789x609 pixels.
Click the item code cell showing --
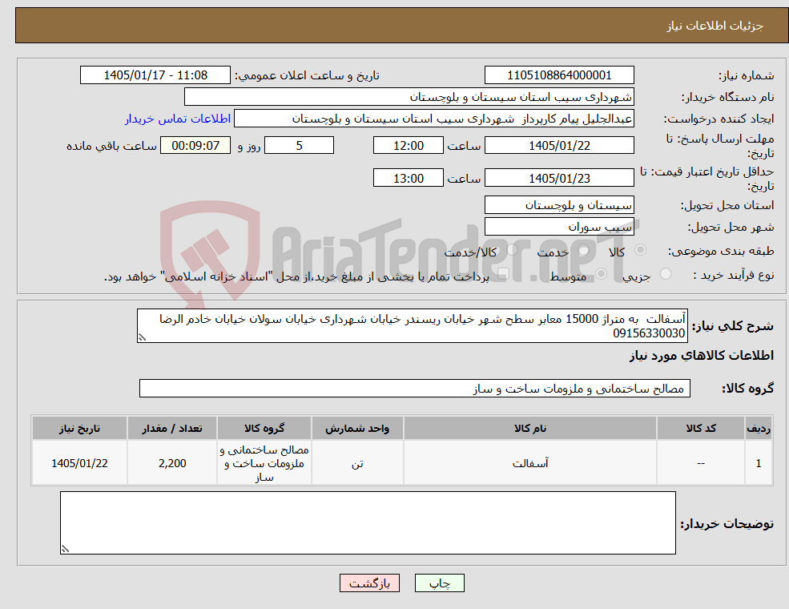click(700, 463)
